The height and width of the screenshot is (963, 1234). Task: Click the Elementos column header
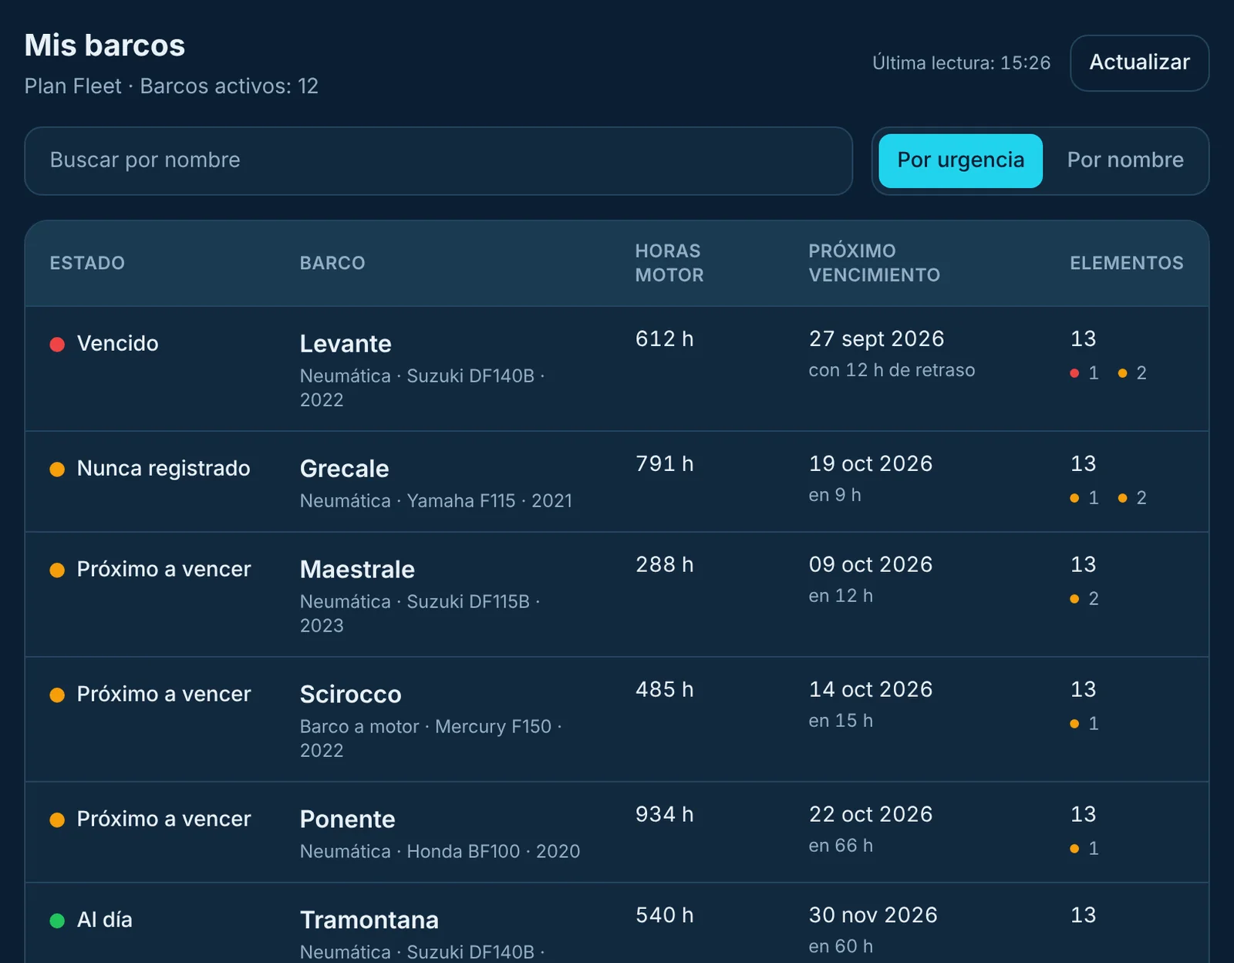click(1127, 263)
